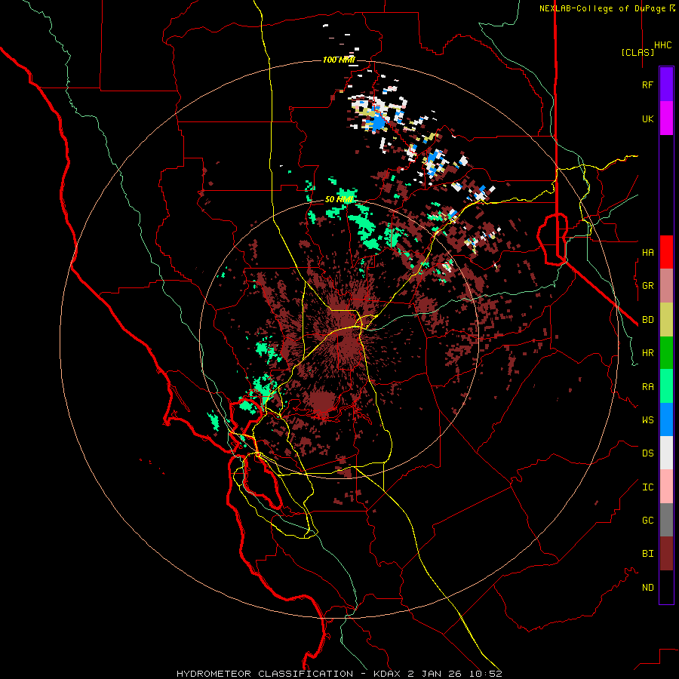Click the purple RF color swatch in legend
679x679 pixels.
tap(666, 84)
